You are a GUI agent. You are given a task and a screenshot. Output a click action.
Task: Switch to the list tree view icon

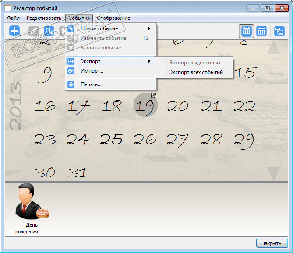[x=279, y=31]
